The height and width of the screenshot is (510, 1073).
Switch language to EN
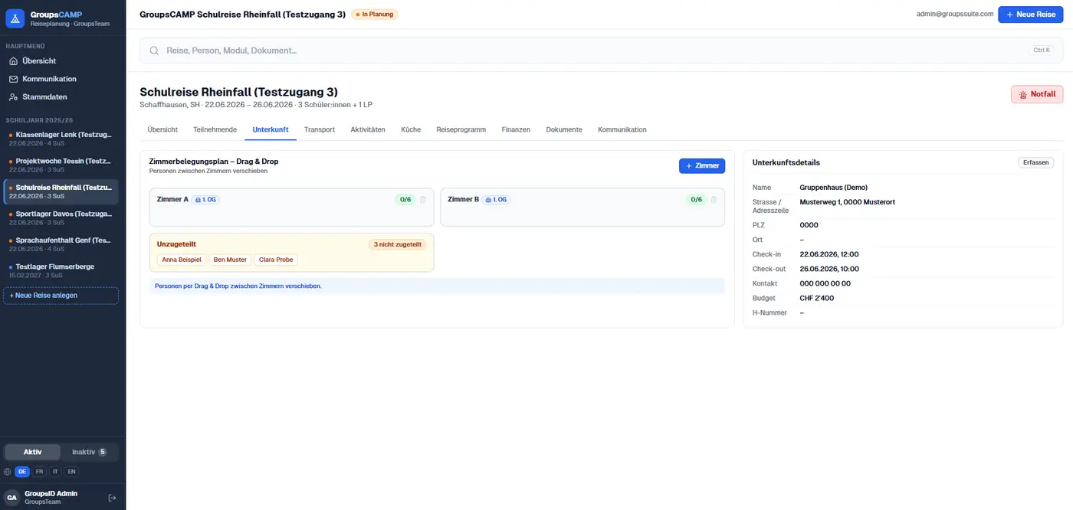(71, 472)
